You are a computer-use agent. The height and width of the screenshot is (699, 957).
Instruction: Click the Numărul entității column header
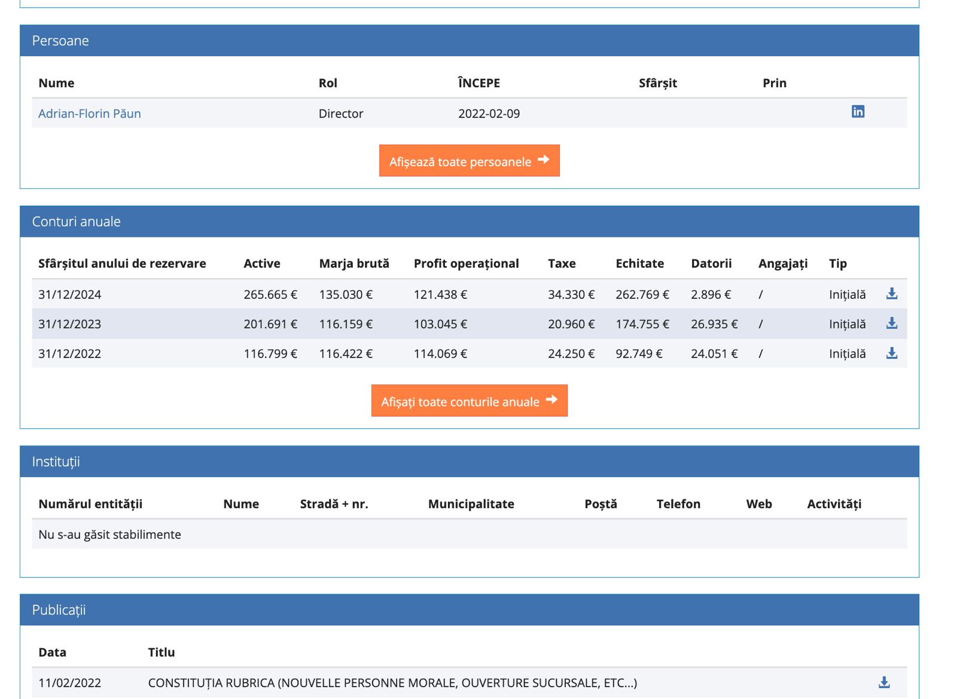pyautogui.click(x=90, y=504)
